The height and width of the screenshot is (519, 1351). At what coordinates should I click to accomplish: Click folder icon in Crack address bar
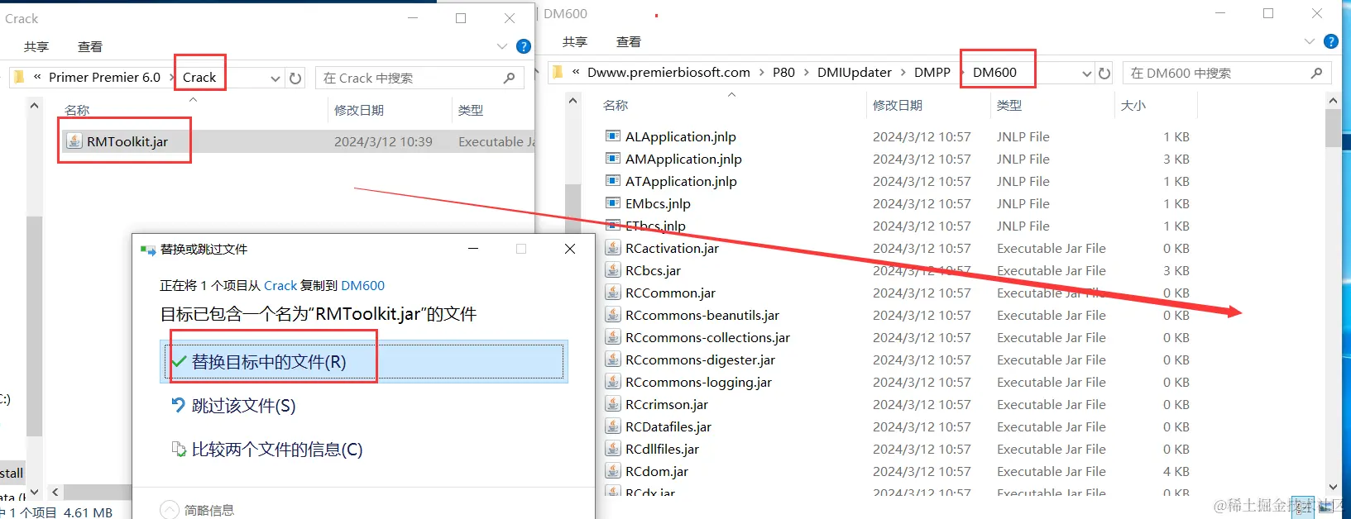[18, 77]
